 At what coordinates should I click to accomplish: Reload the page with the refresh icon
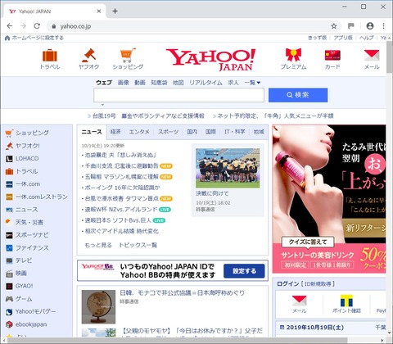tap(37, 26)
